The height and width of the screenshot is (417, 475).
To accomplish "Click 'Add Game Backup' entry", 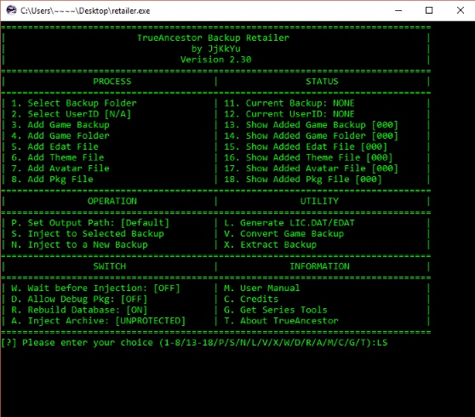I will coord(60,125).
